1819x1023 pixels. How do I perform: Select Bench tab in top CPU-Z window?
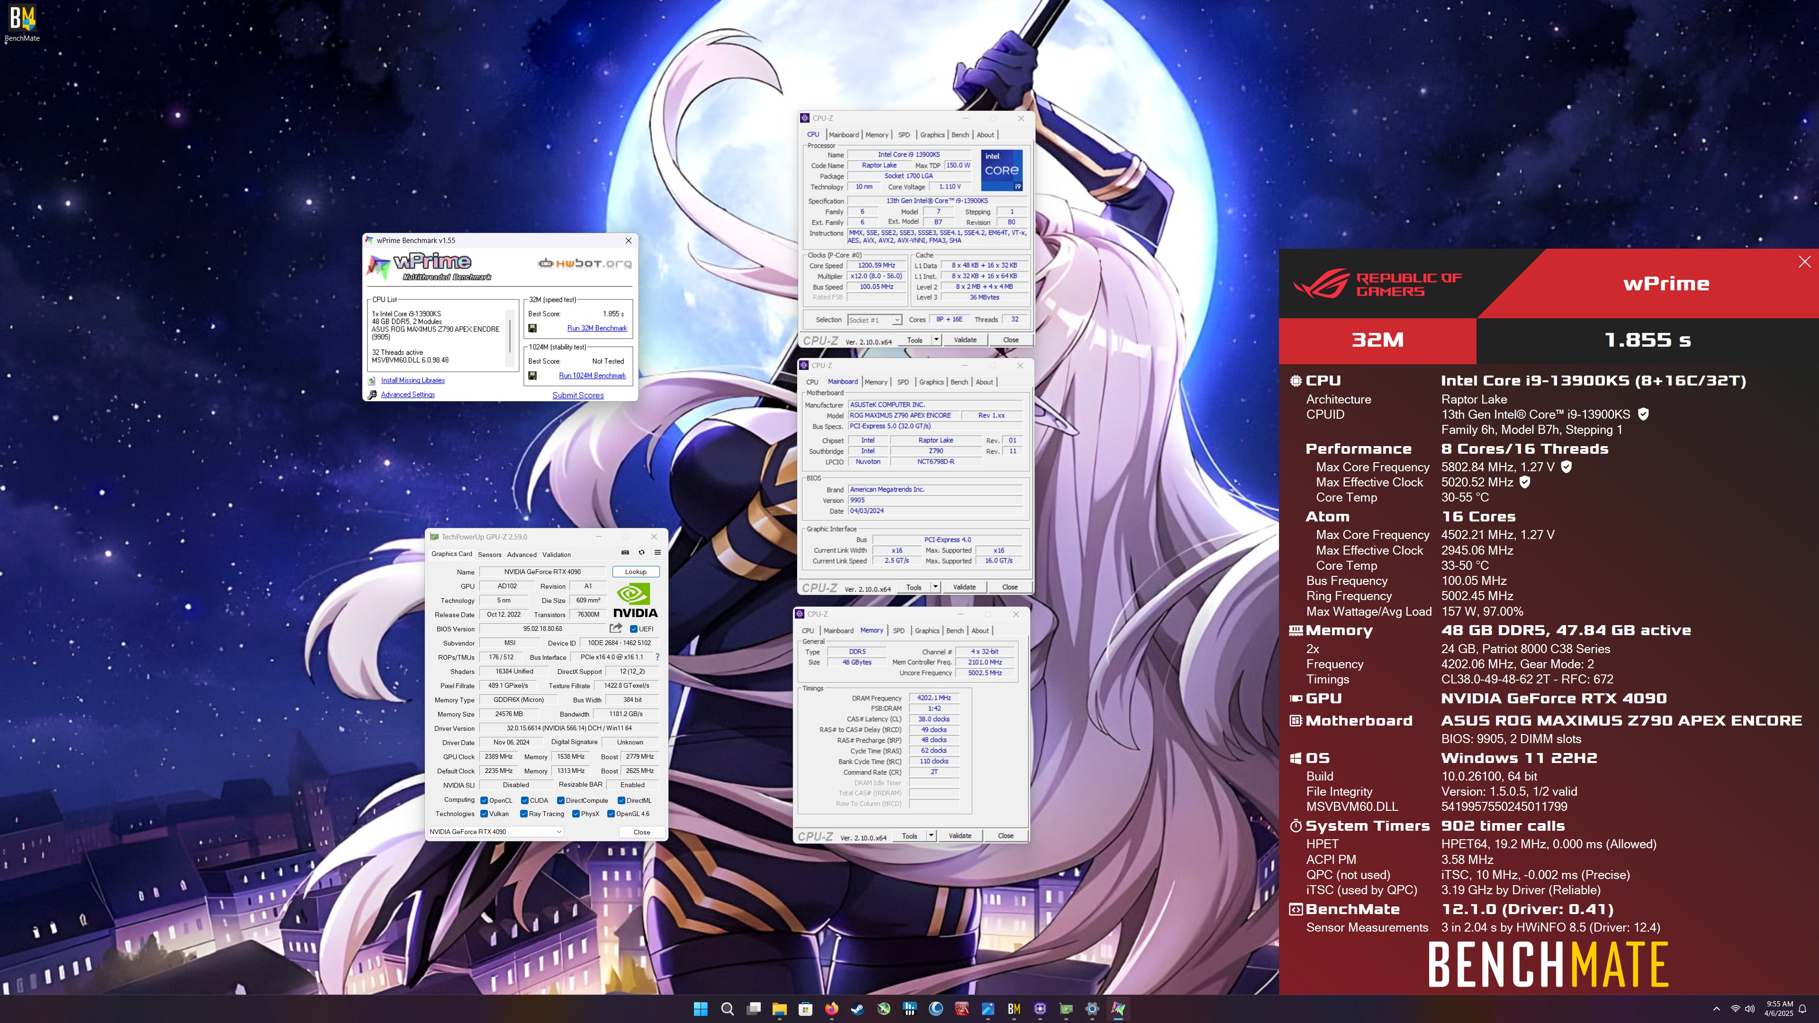[x=960, y=135]
